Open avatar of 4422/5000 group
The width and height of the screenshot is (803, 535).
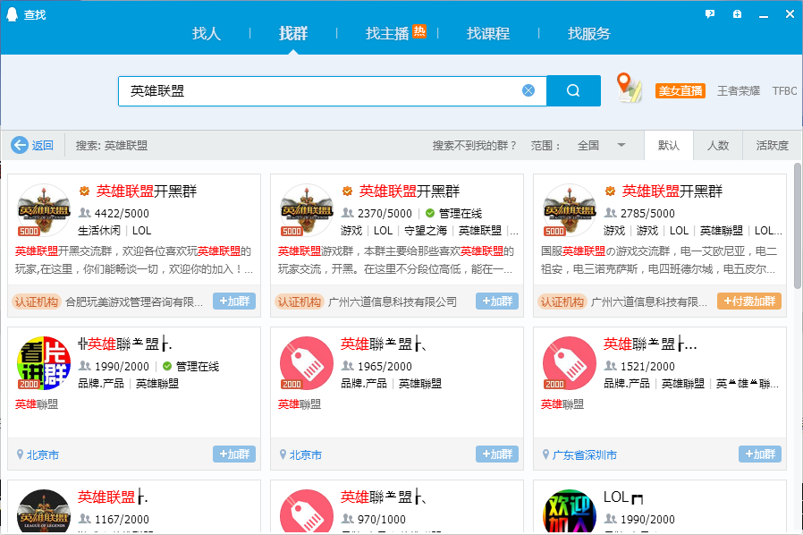tap(44, 210)
